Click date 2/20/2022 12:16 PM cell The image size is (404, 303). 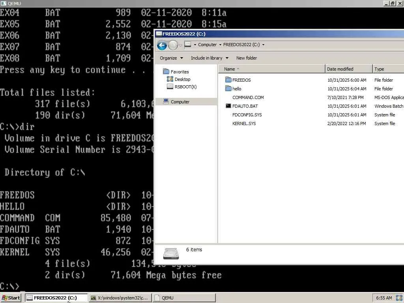(346, 123)
